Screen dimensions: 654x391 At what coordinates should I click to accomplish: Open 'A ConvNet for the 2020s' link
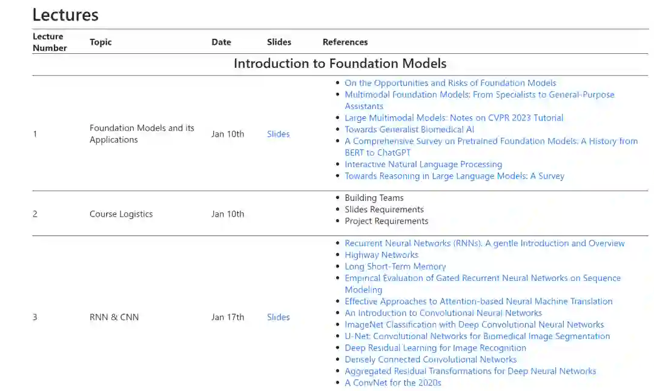pos(392,383)
